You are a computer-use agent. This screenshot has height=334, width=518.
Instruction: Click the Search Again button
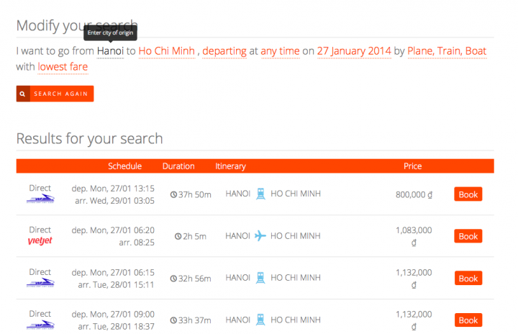[55, 94]
